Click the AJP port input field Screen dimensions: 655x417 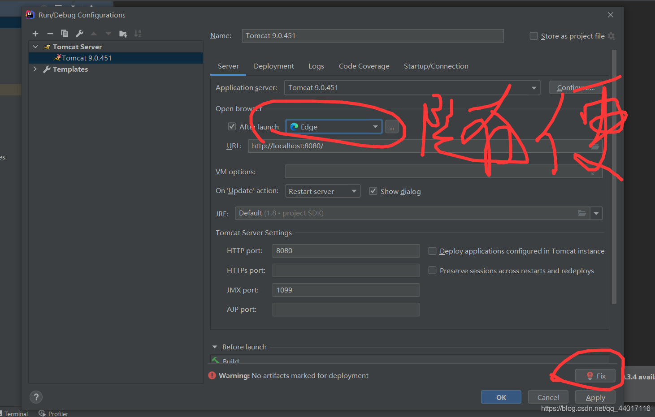(x=346, y=310)
